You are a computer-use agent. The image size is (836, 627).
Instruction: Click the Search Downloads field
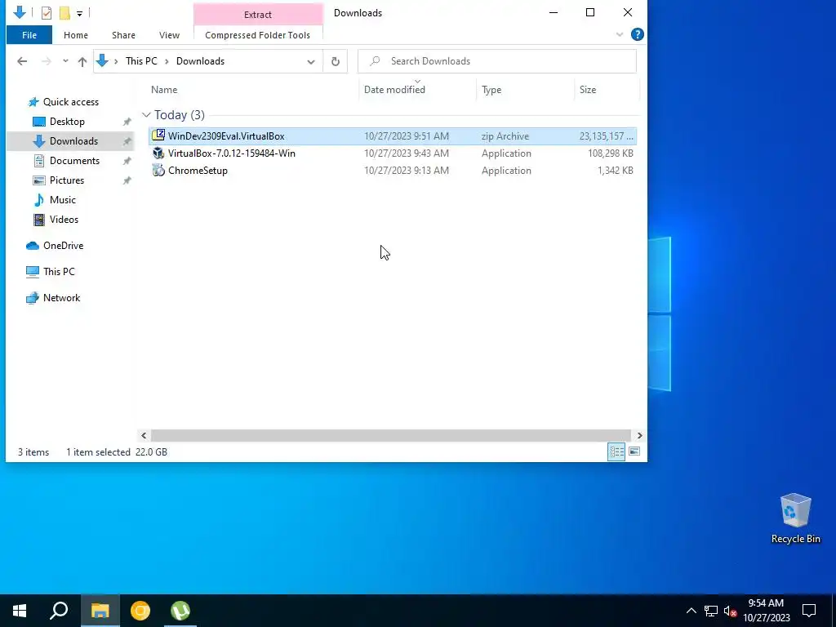pyautogui.click(x=497, y=61)
